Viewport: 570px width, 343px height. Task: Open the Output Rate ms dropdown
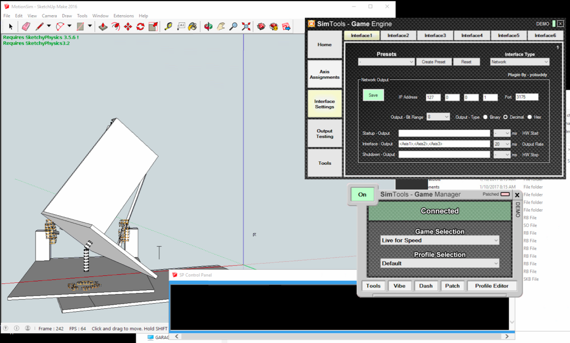point(502,144)
